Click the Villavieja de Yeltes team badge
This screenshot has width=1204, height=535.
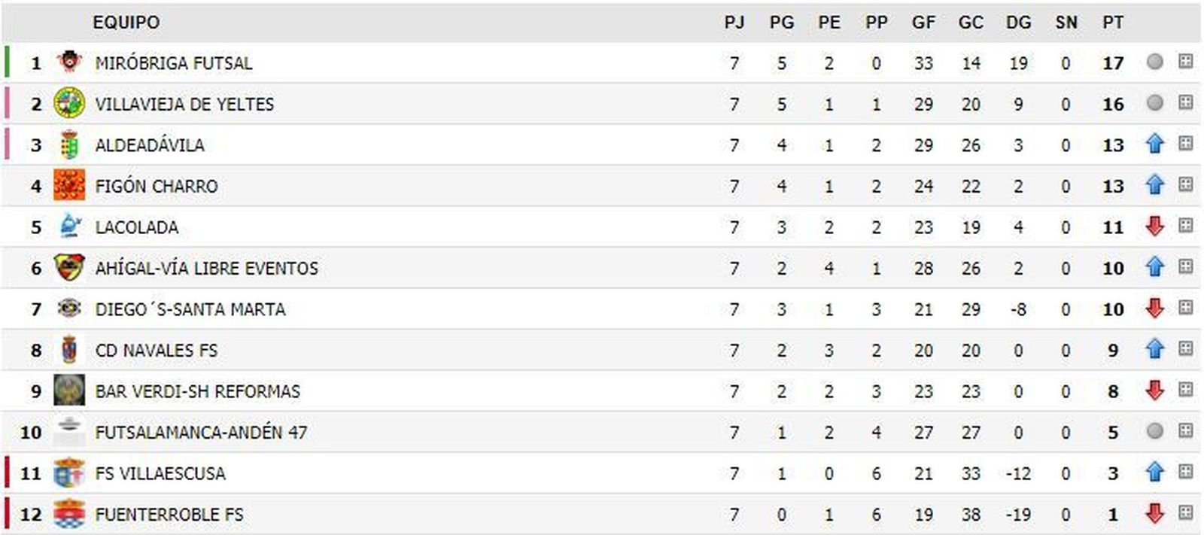pyautogui.click(x=69, y=103)
